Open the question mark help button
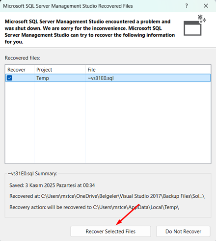Screen dimensions: 216x241 coord(187,6)
